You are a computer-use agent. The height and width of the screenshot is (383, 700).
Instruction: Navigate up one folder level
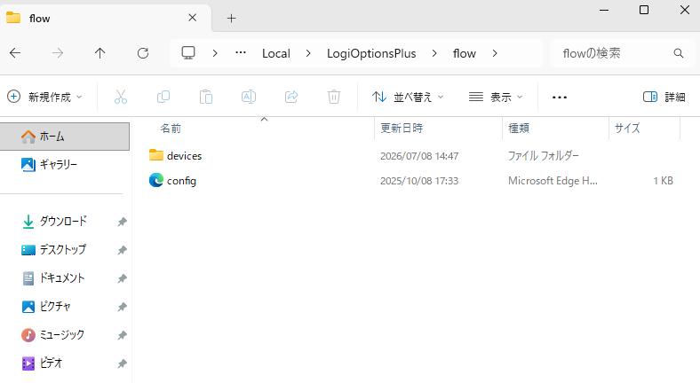coord(100,53)
